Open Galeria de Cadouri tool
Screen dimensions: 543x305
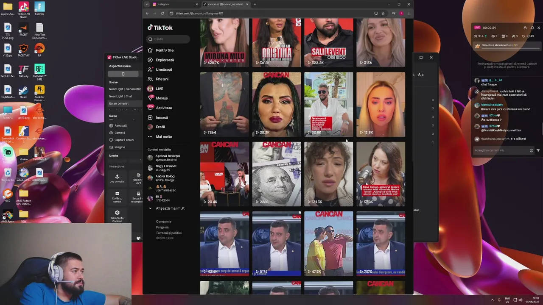[117, 216]
